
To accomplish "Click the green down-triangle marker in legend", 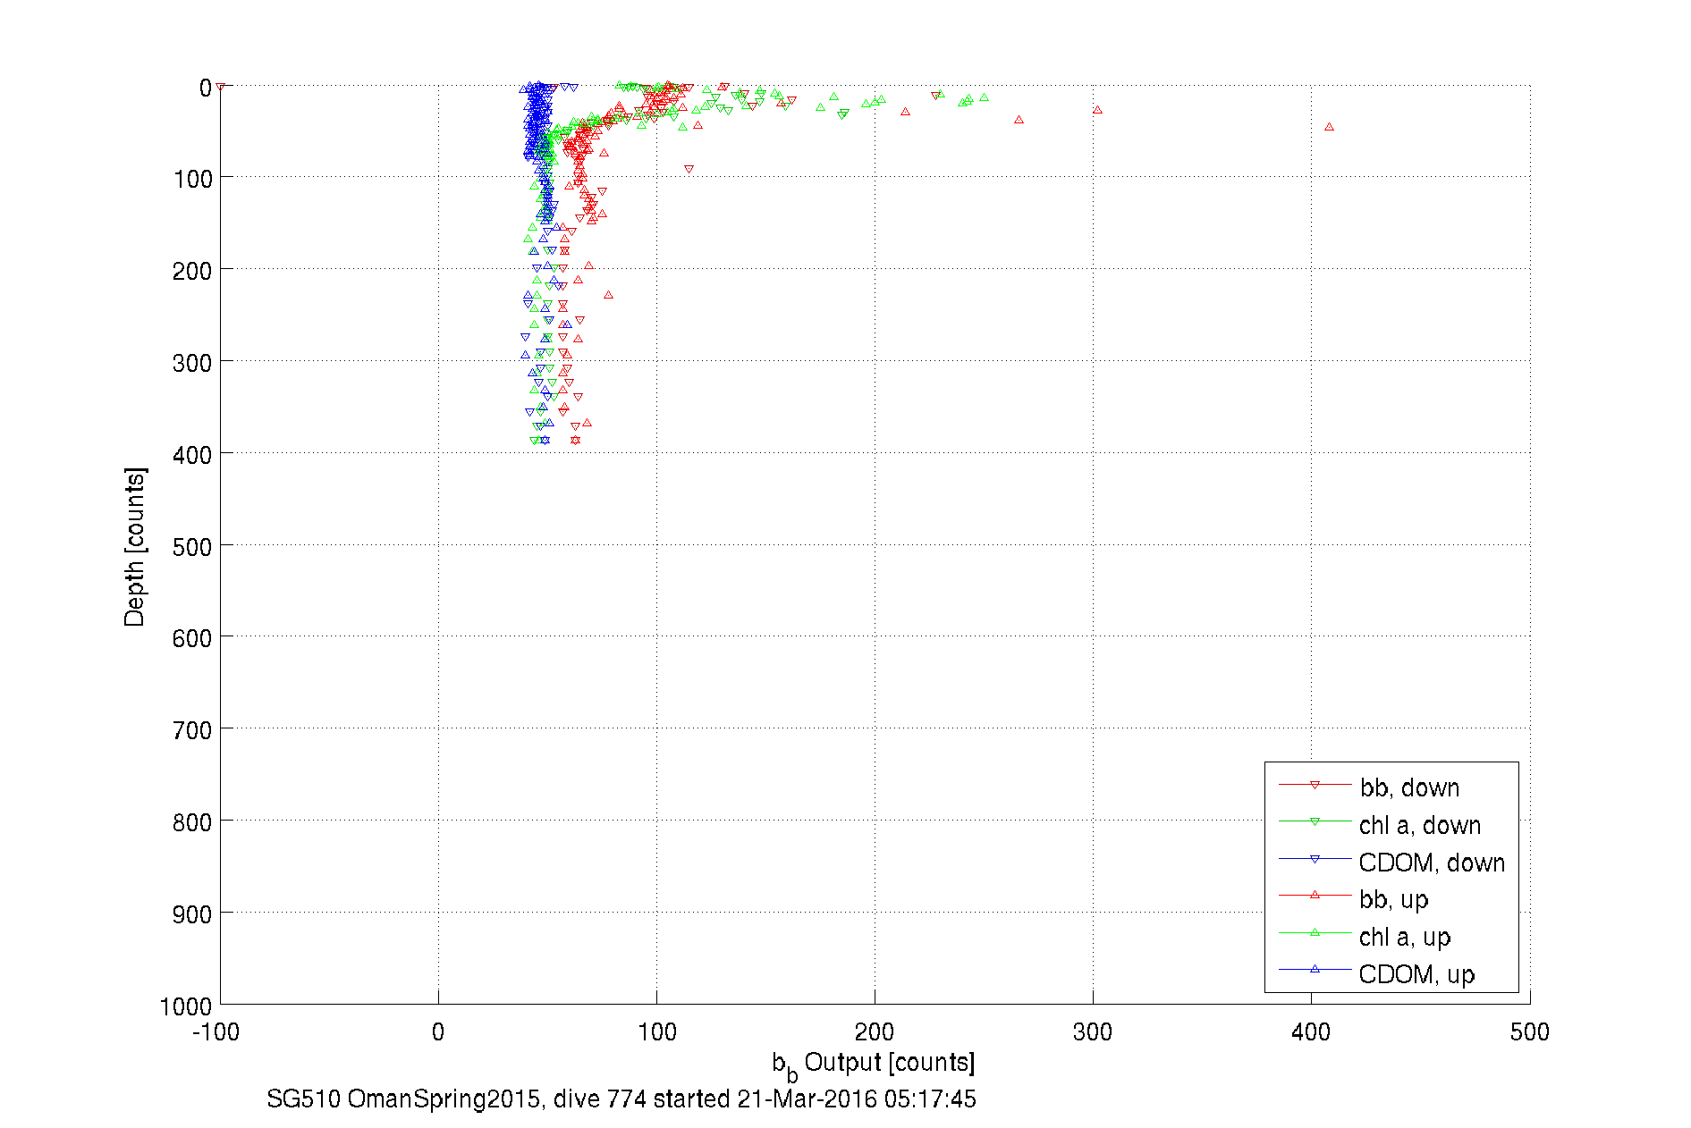I will (1315, 821).
